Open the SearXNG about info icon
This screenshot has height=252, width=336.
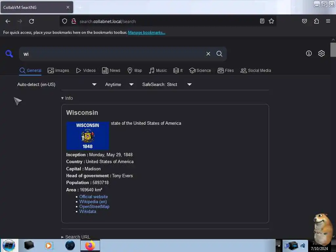click(309, 53)
